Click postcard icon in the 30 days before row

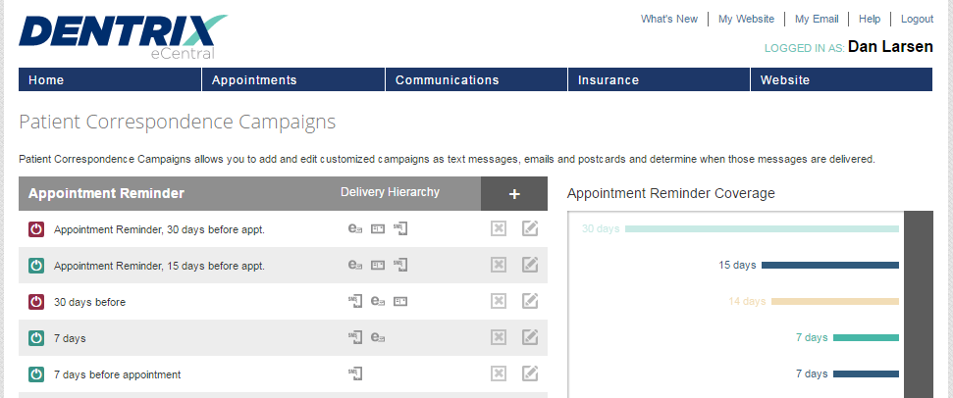[x=399, y=302]
